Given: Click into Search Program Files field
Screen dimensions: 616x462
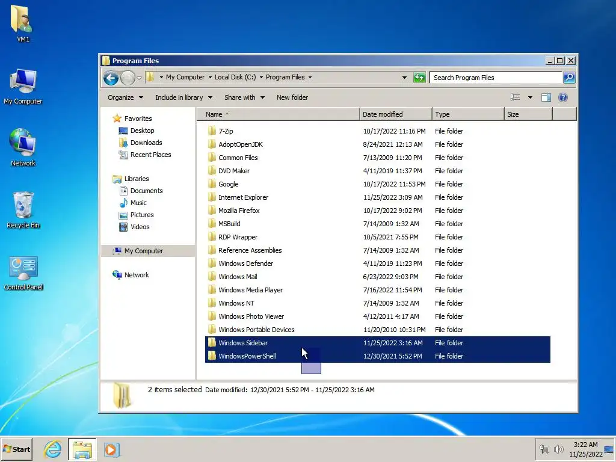Looking at the screenshot, I should [x=496, y=78].
